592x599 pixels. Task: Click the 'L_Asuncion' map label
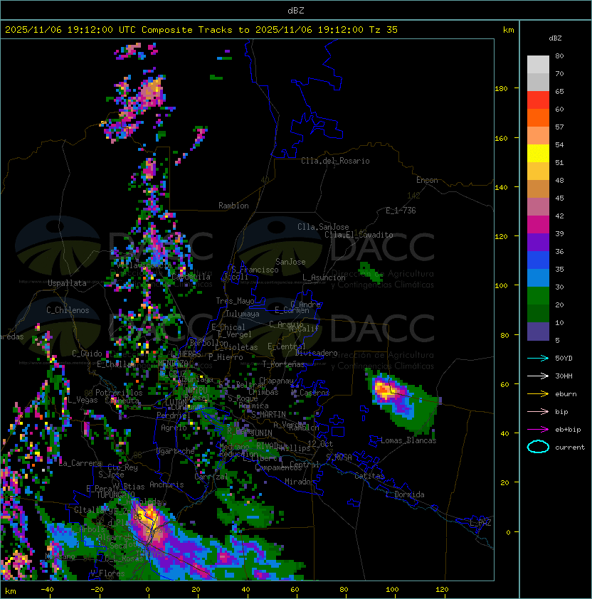pyautogui.click(x=324, y=277)
